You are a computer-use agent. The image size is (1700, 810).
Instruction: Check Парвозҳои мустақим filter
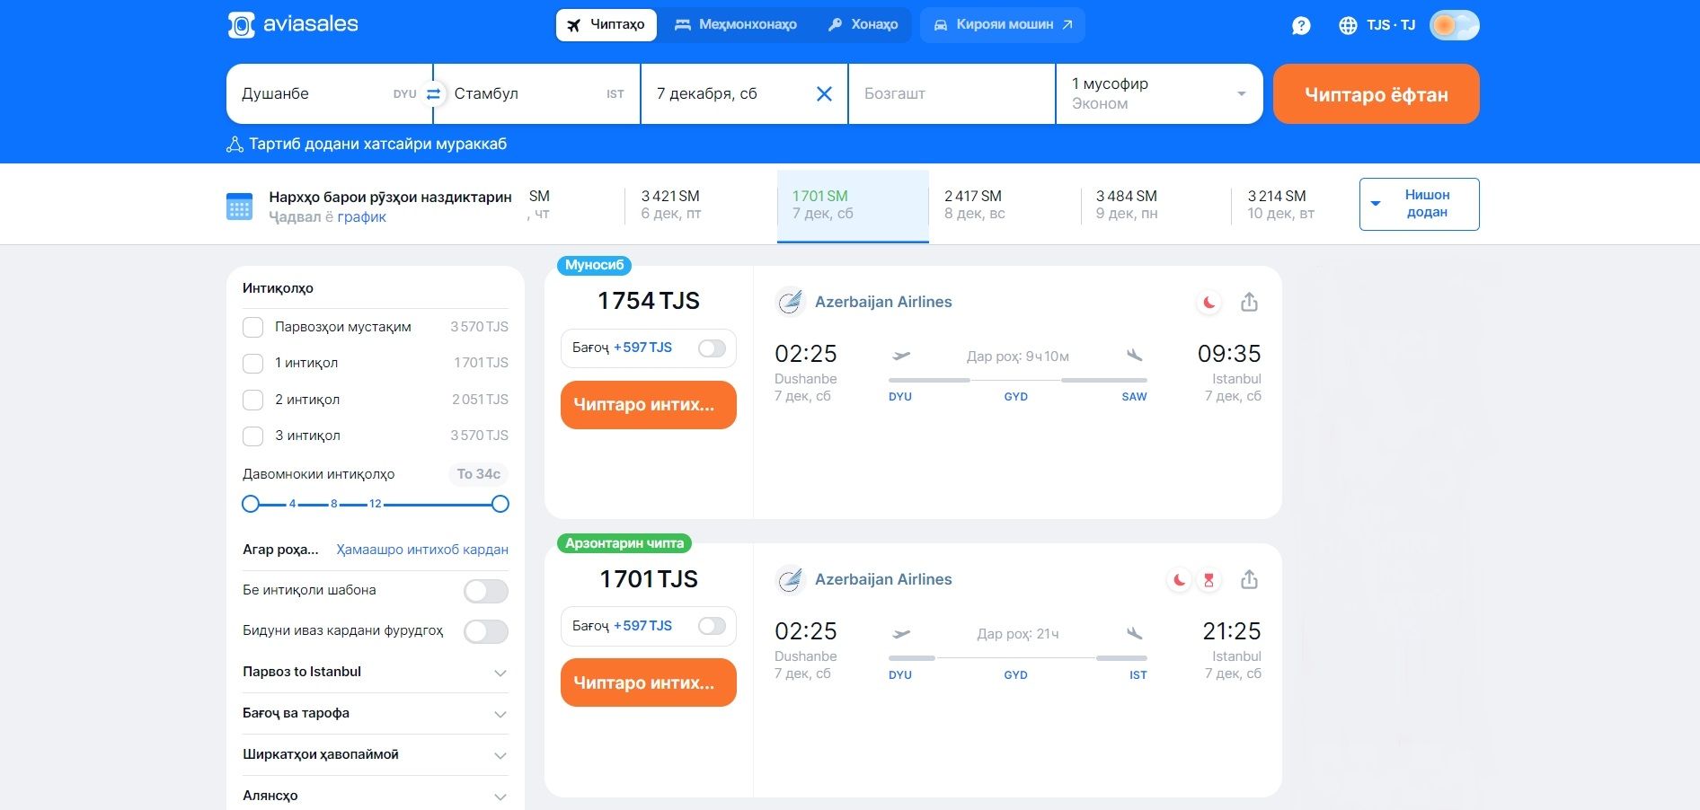(253, 327)
